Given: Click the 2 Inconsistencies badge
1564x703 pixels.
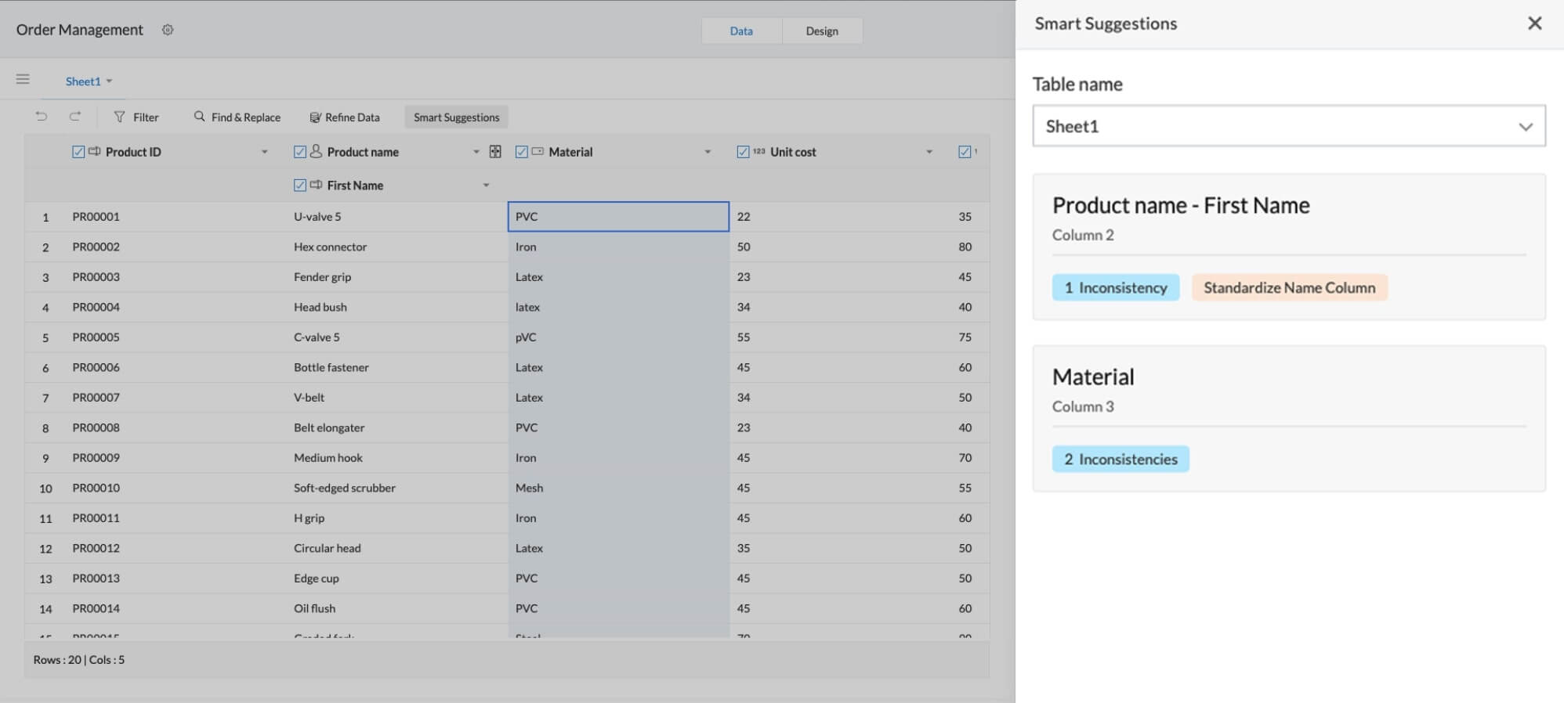Looking at the screenshot, I should pyautogui.click(x=1120, y=460).
